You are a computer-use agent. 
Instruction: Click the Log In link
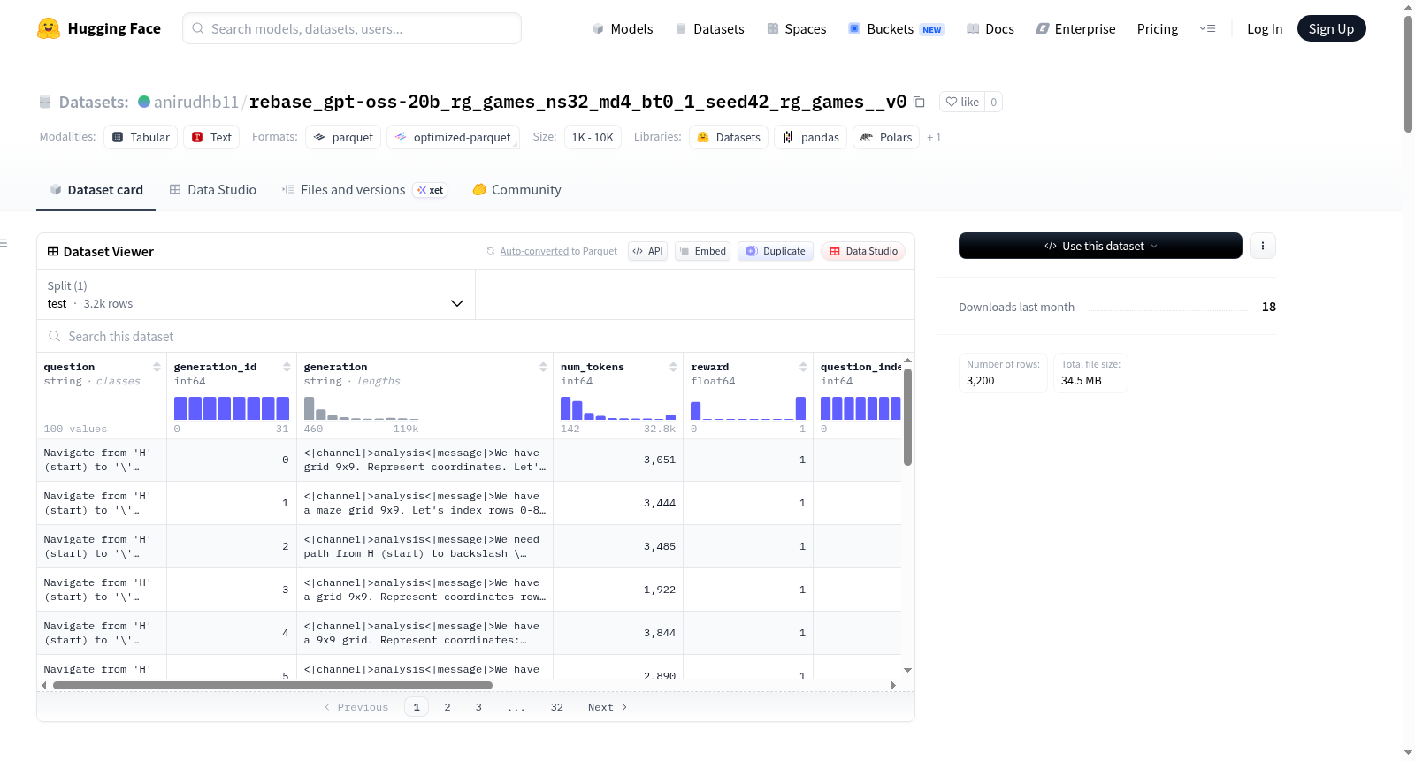1265,28
